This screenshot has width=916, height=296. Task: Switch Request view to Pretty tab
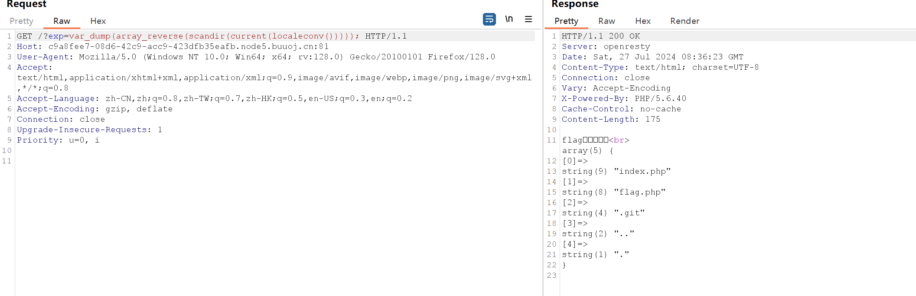click(x=21, y=21)
